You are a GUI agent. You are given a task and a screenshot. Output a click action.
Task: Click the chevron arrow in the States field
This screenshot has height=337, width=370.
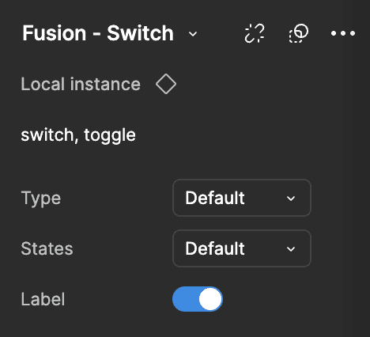click(291, 249)
